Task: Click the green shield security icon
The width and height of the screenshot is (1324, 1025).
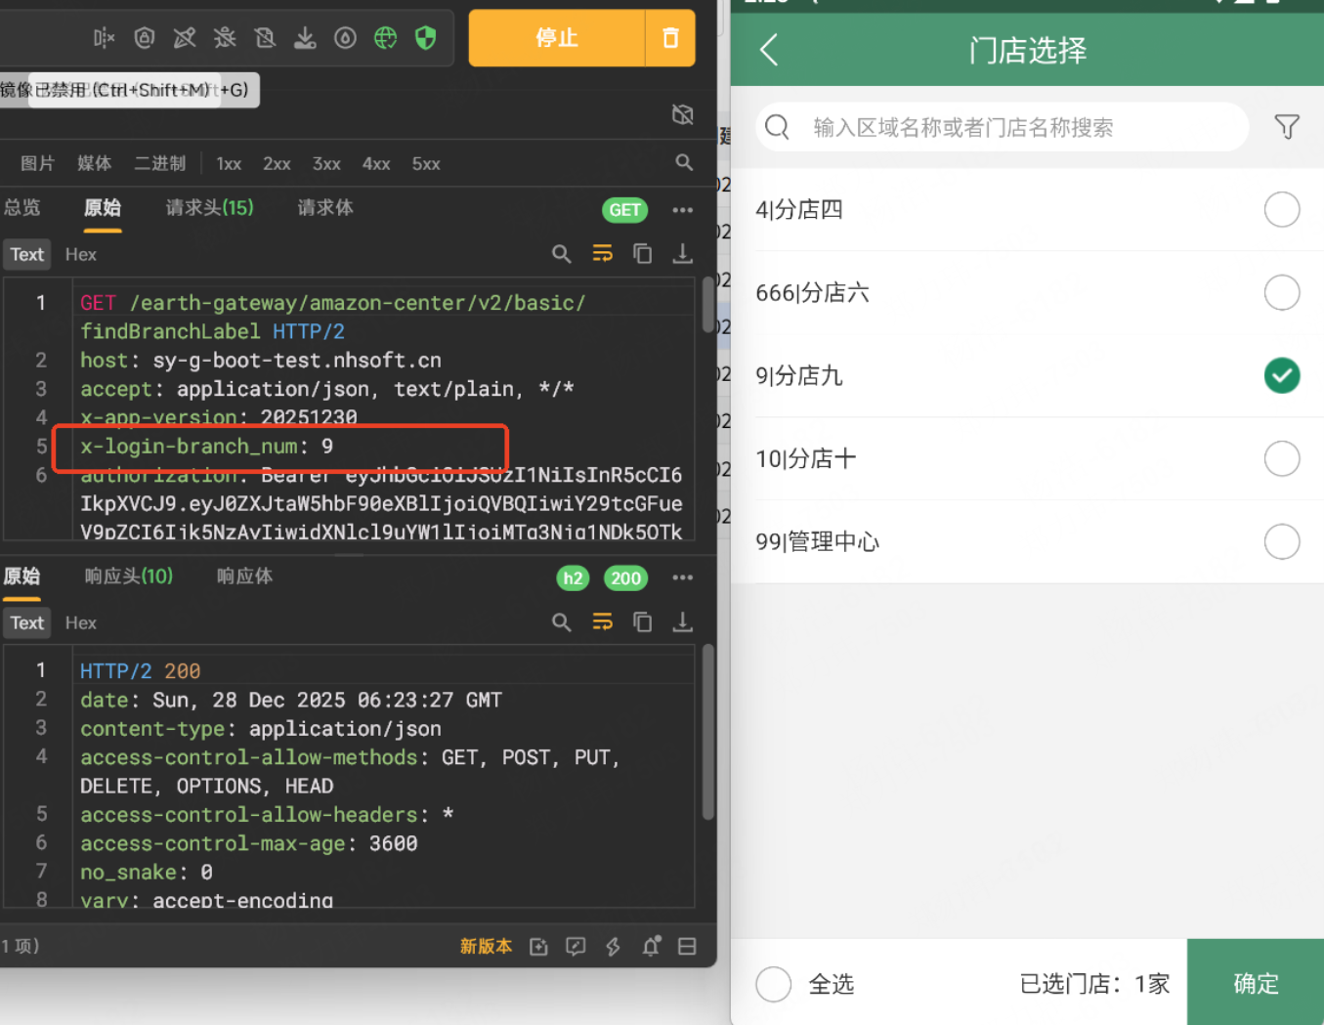Action: click(425, 38)
